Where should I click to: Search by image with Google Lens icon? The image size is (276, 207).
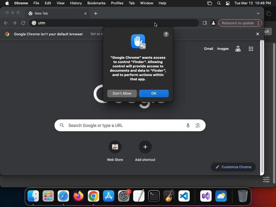(x=198, y=125)
